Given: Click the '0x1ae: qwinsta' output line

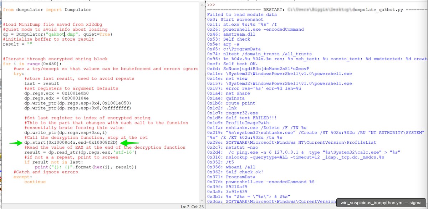Looking at the screenshot, I should (226, 98).
